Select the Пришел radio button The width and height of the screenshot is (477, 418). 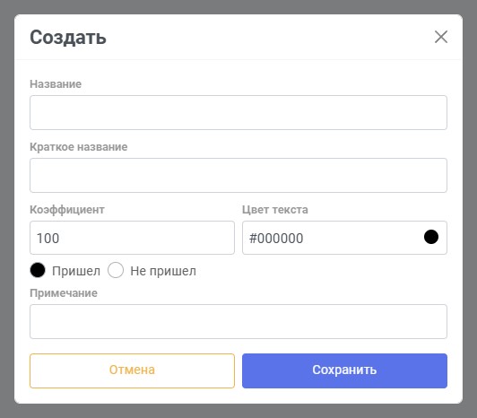38,270
